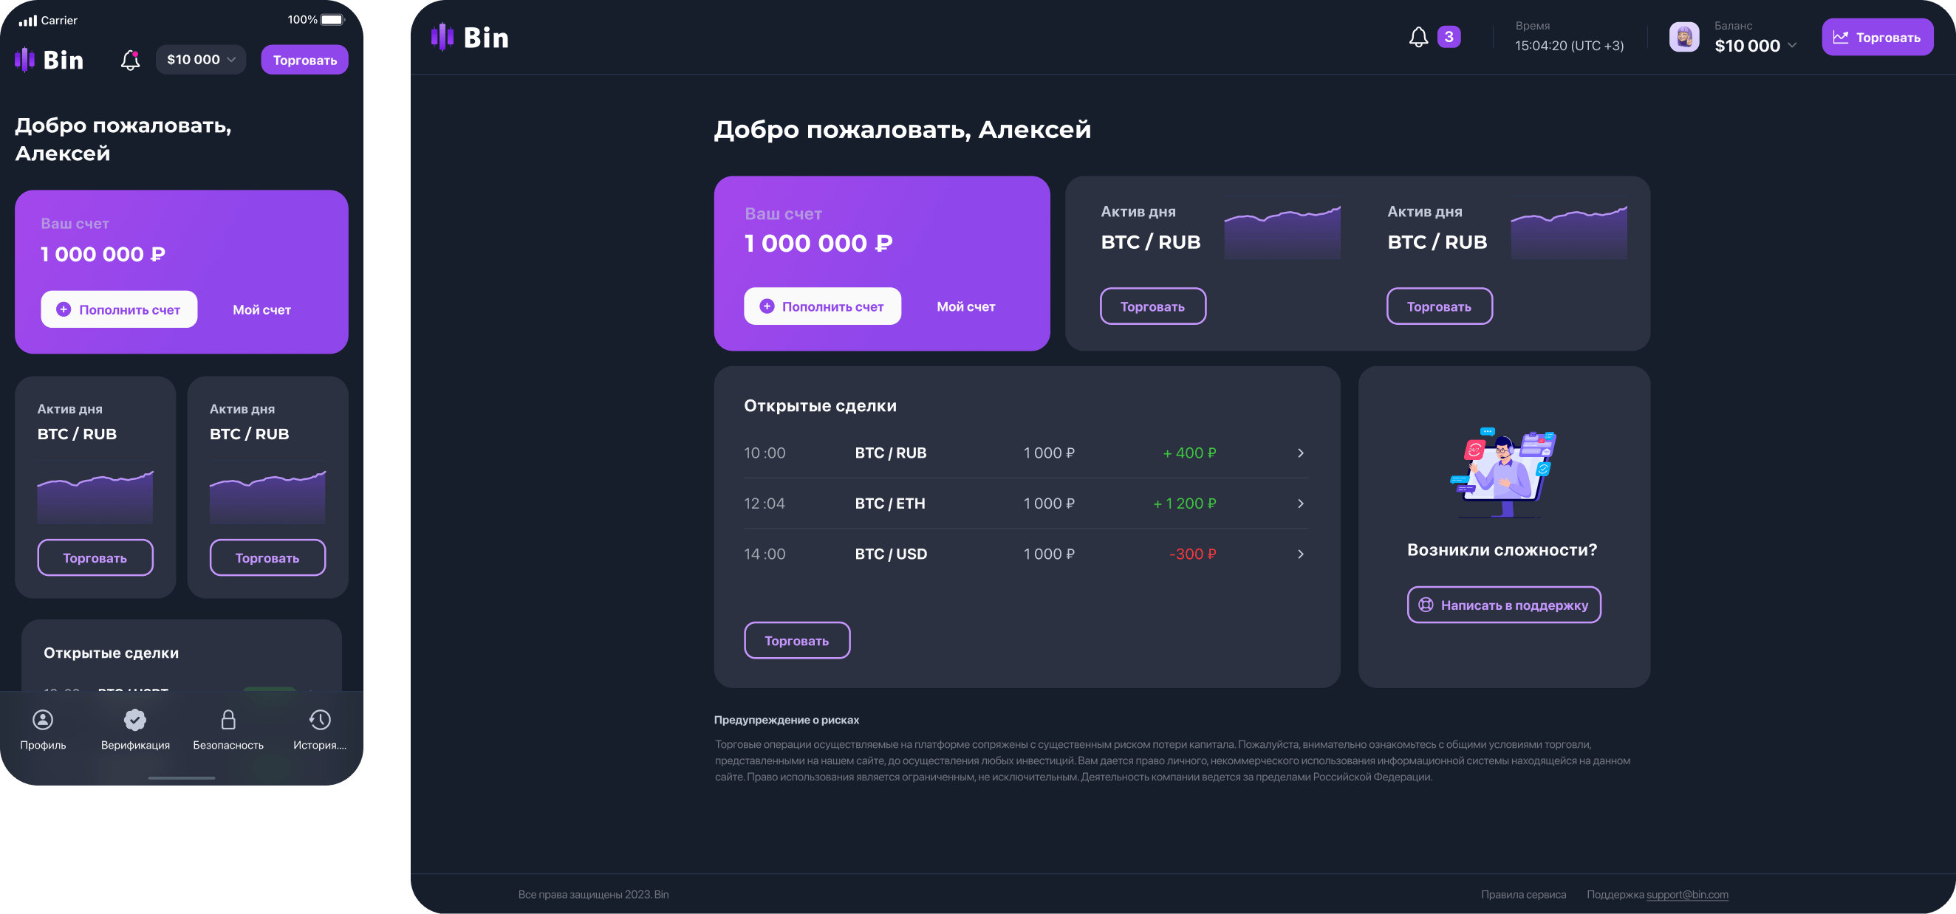Click desktop Пополнить счет button
Viewport: 1956px width, 914px height.
click(822, 306)
